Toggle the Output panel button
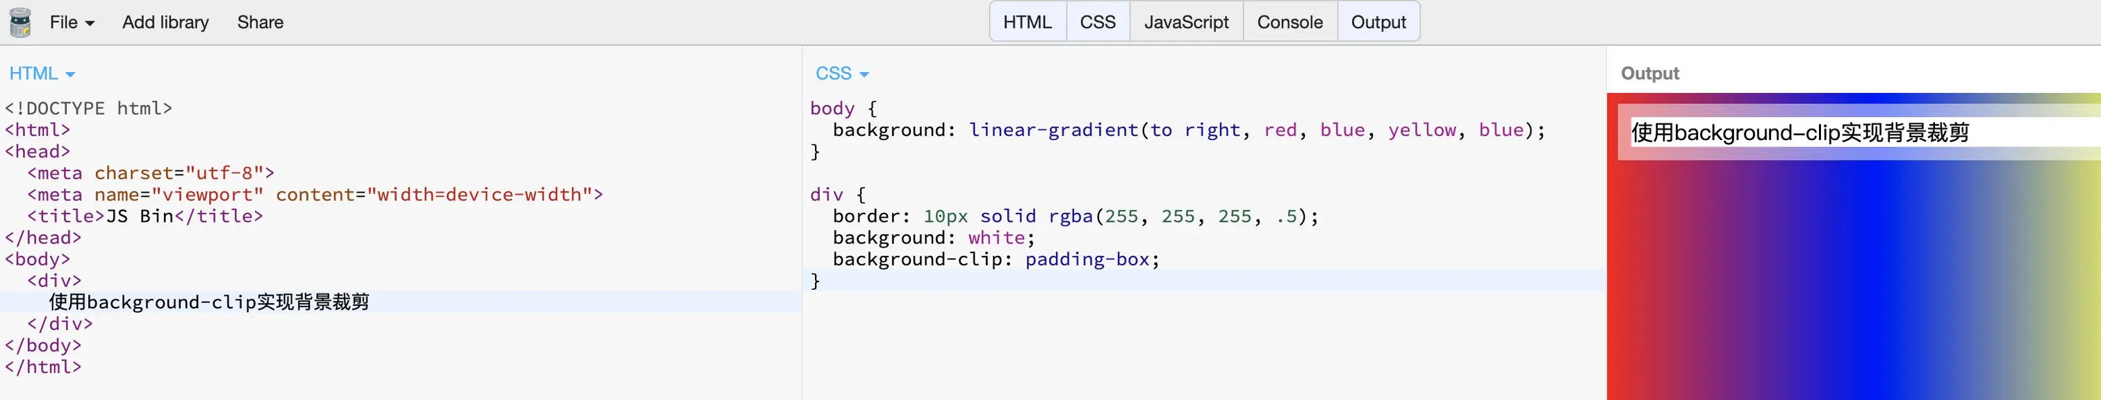 (x=1378, y=22)
